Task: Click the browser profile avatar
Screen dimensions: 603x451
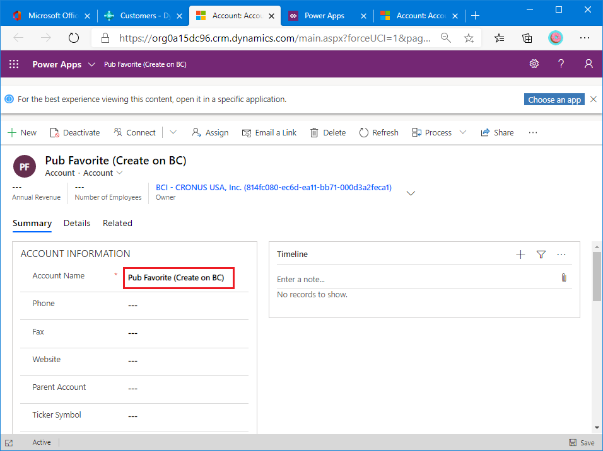Action: 555,38
